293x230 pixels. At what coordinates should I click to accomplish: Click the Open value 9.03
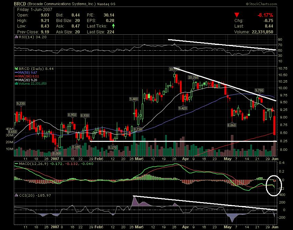click(x=45, y=15)
